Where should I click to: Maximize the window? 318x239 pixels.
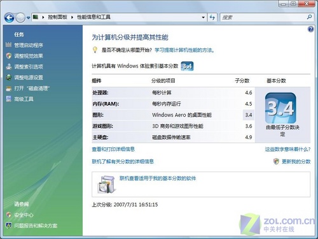coord(294,4)
